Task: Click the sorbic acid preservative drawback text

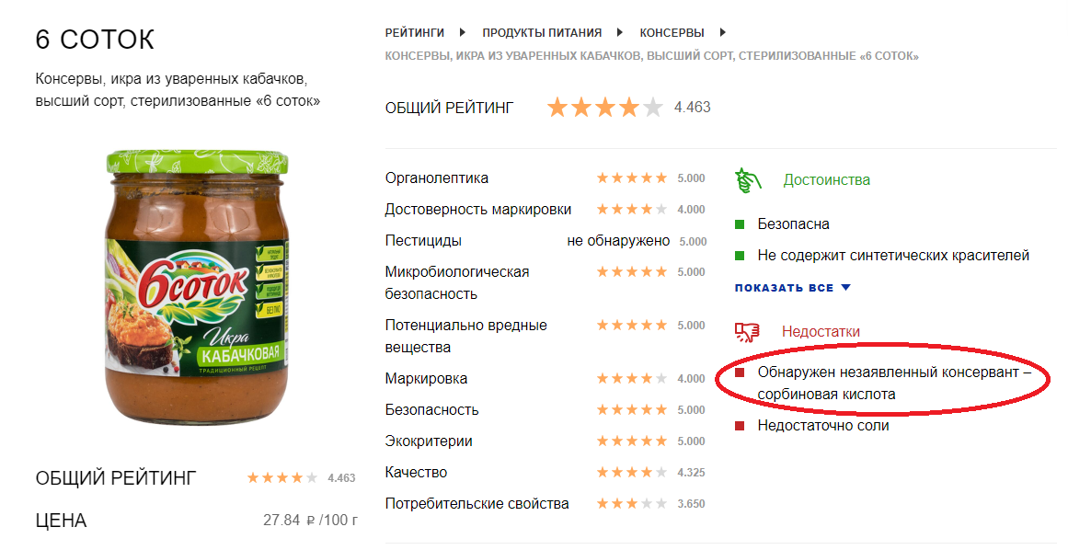Action: click(894, 384)
